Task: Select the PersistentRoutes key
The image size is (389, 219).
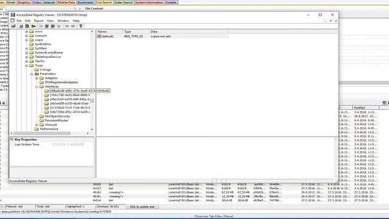Action: point(57,120)
